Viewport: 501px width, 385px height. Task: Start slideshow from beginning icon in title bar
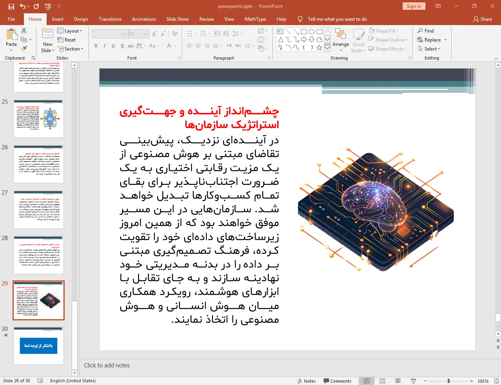[x=48, y=6]
